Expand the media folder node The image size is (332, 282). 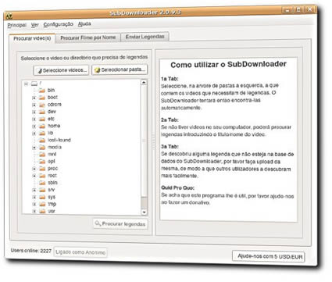pos(34,148)
